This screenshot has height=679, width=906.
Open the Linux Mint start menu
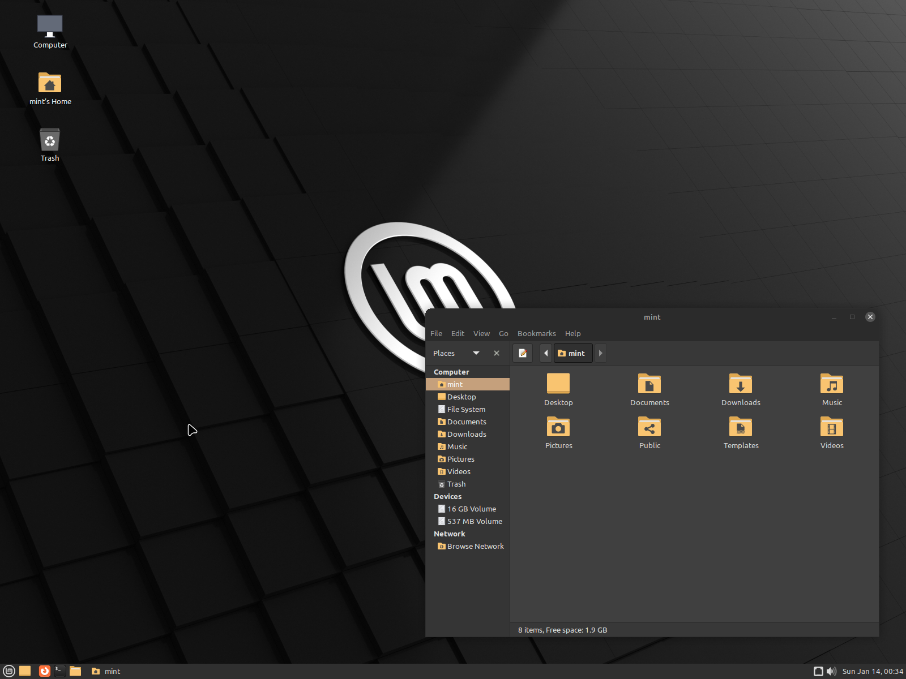pos(9,671)
